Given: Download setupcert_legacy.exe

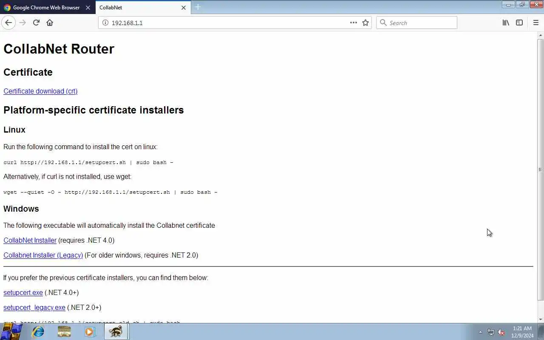Looking at the screenshot, I should pos(34,307).
